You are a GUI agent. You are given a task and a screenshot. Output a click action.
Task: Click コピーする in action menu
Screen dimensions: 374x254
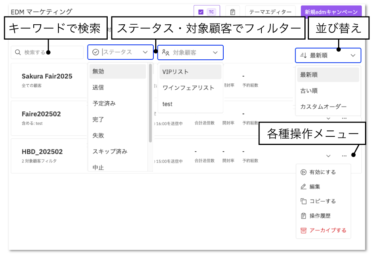(323, 201)
